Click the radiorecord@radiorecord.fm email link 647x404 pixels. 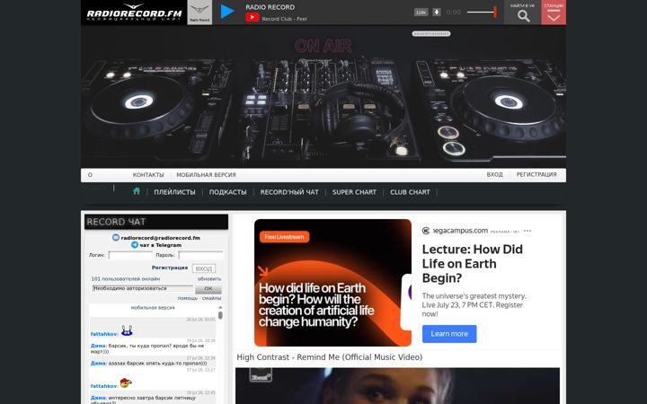coord(161,238)
